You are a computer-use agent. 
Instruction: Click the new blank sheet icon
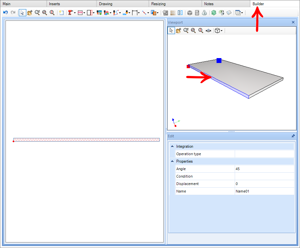coord(61,13)
